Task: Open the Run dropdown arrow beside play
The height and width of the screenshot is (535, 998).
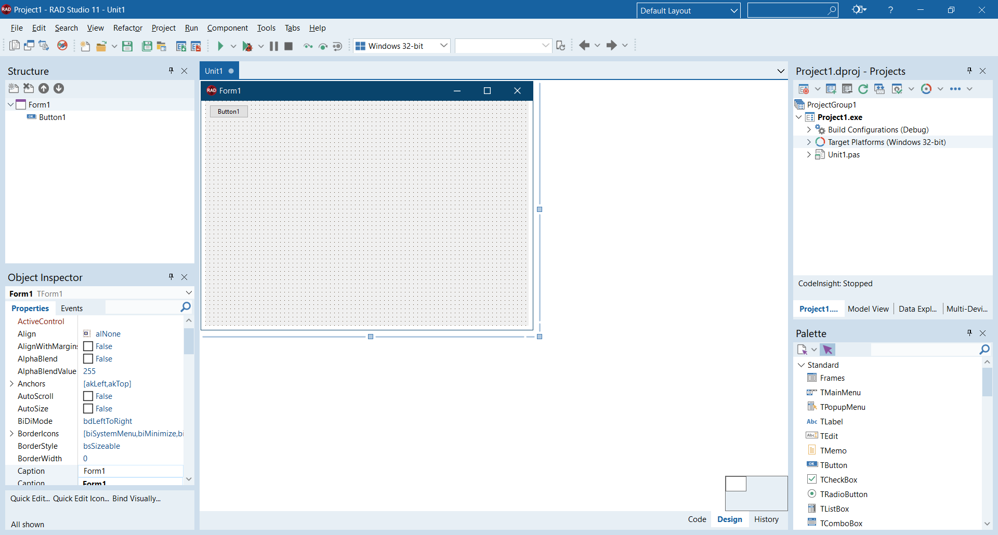Action: [x=233, y=46]
